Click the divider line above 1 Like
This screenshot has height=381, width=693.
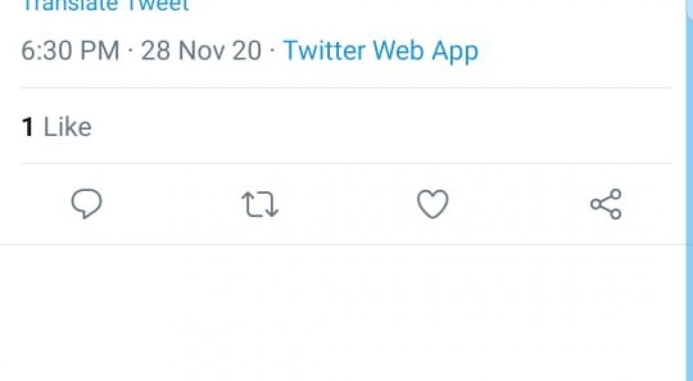[x=346, y=88]
